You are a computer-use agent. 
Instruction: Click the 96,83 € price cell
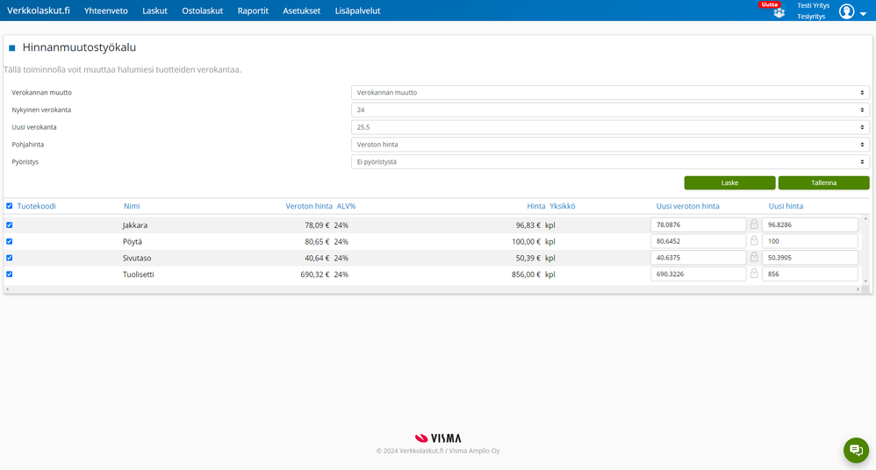[528, 225]
